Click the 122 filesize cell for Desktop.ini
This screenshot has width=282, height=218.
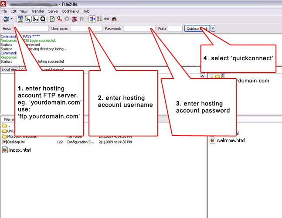coord(60,142)
